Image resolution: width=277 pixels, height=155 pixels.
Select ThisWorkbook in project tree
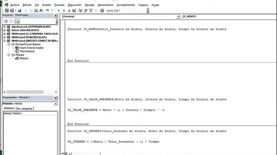coord(27,51)
